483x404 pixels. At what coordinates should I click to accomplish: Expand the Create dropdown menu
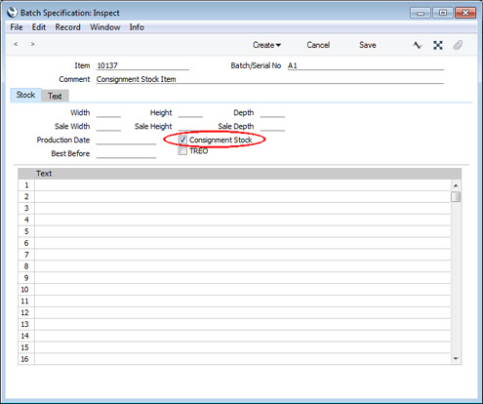coord(266,45)
